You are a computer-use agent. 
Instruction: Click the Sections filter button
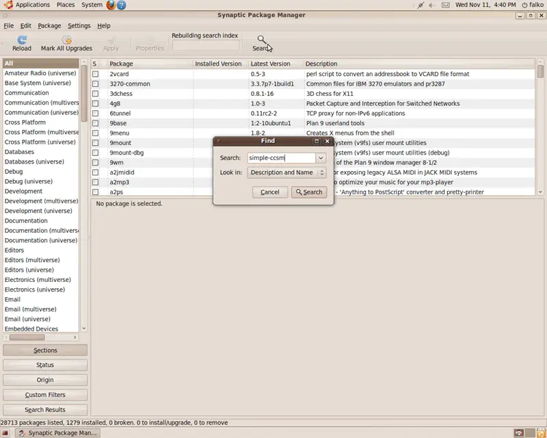pos(45,350)
